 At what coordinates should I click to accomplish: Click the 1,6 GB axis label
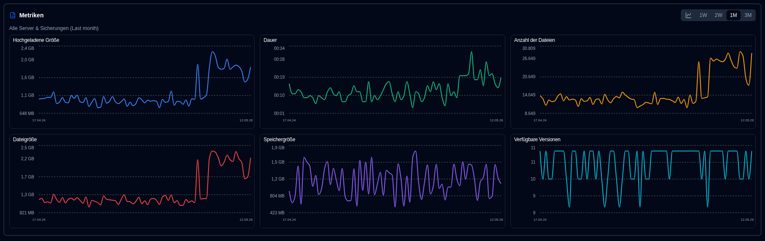click(27, 78)
